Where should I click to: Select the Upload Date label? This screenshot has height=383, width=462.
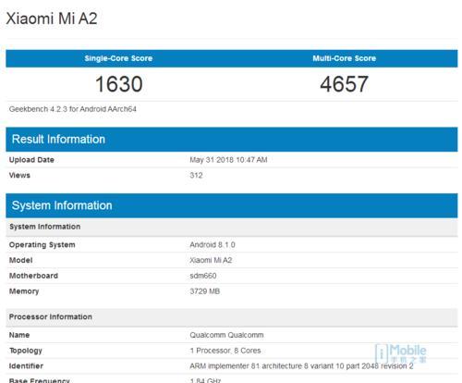31,160
